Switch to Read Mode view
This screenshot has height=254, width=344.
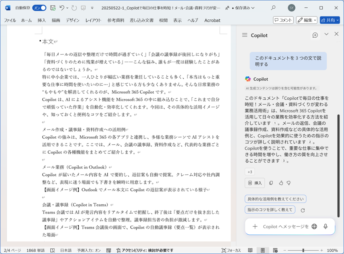[x=250, y=250]
